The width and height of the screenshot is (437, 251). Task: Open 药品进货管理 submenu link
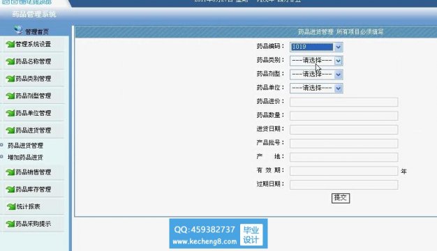point(25,145)
